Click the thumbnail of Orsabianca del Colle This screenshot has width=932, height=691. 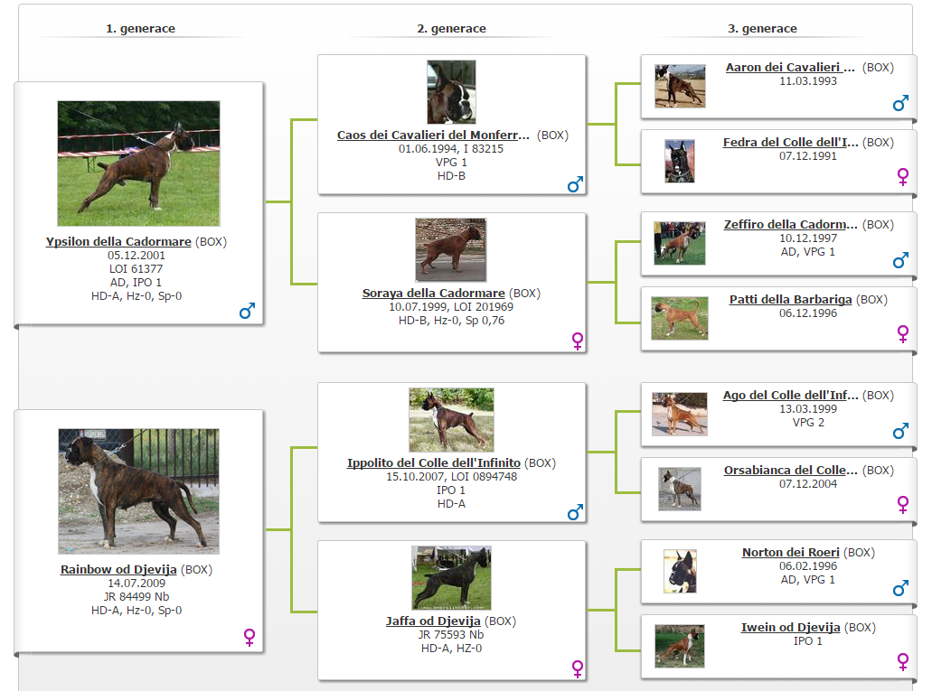[x=680, y=489]
